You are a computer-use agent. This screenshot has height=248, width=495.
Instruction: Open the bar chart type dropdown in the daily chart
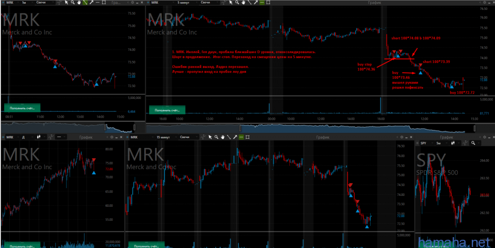40,137
